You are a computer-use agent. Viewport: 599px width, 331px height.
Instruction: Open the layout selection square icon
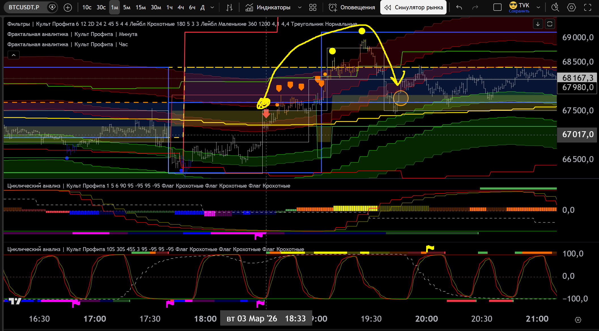[x=497, y=7]
